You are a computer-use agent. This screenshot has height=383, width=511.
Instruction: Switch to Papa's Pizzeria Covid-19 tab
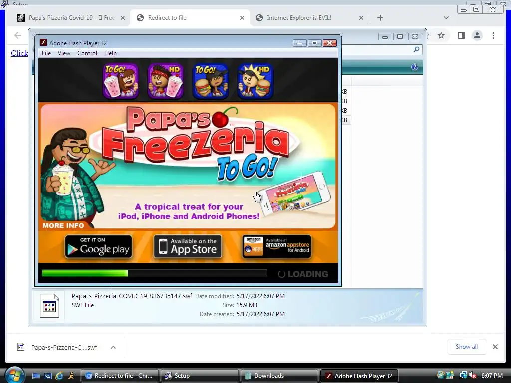pyautogui.click(x=71, y=18)
